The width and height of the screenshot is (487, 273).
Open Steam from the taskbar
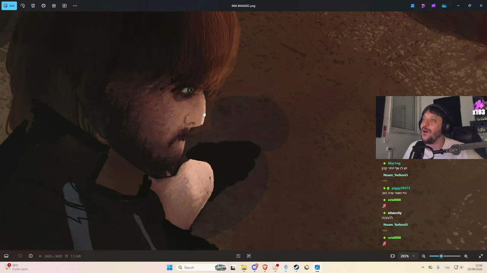[296, 267]
